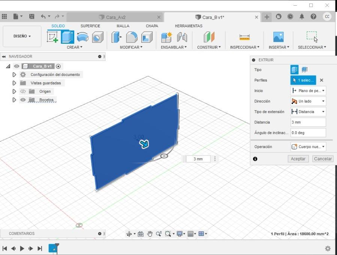Switch to the CHAPA tab

coord(152,26)
